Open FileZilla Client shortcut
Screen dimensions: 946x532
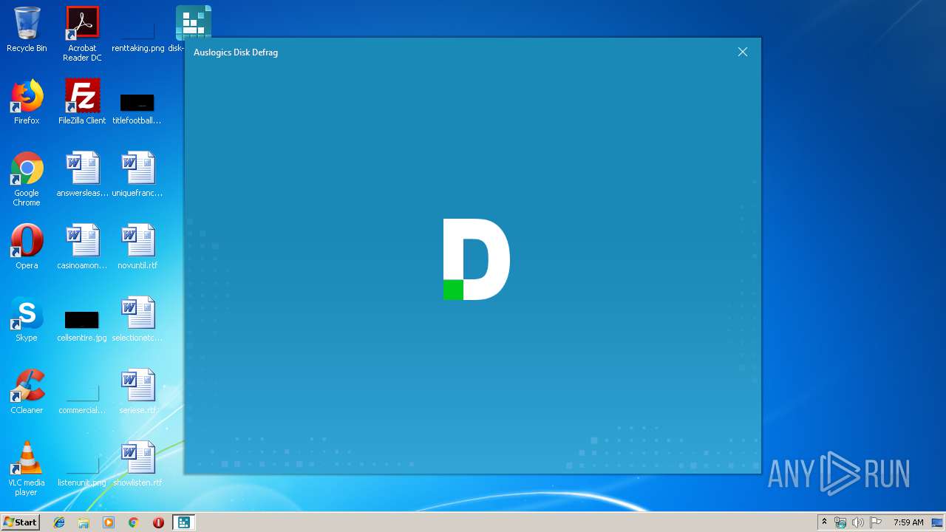click(x=82, y=102)
